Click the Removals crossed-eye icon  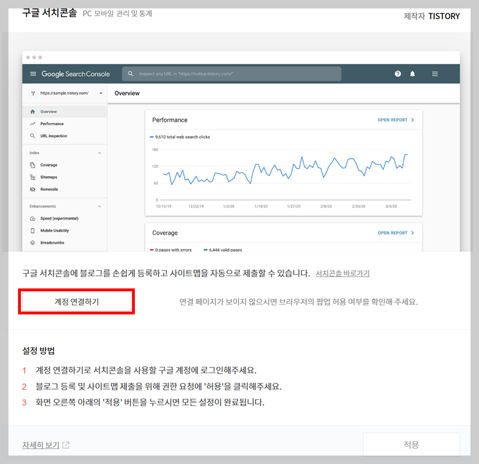pos(33,189)
